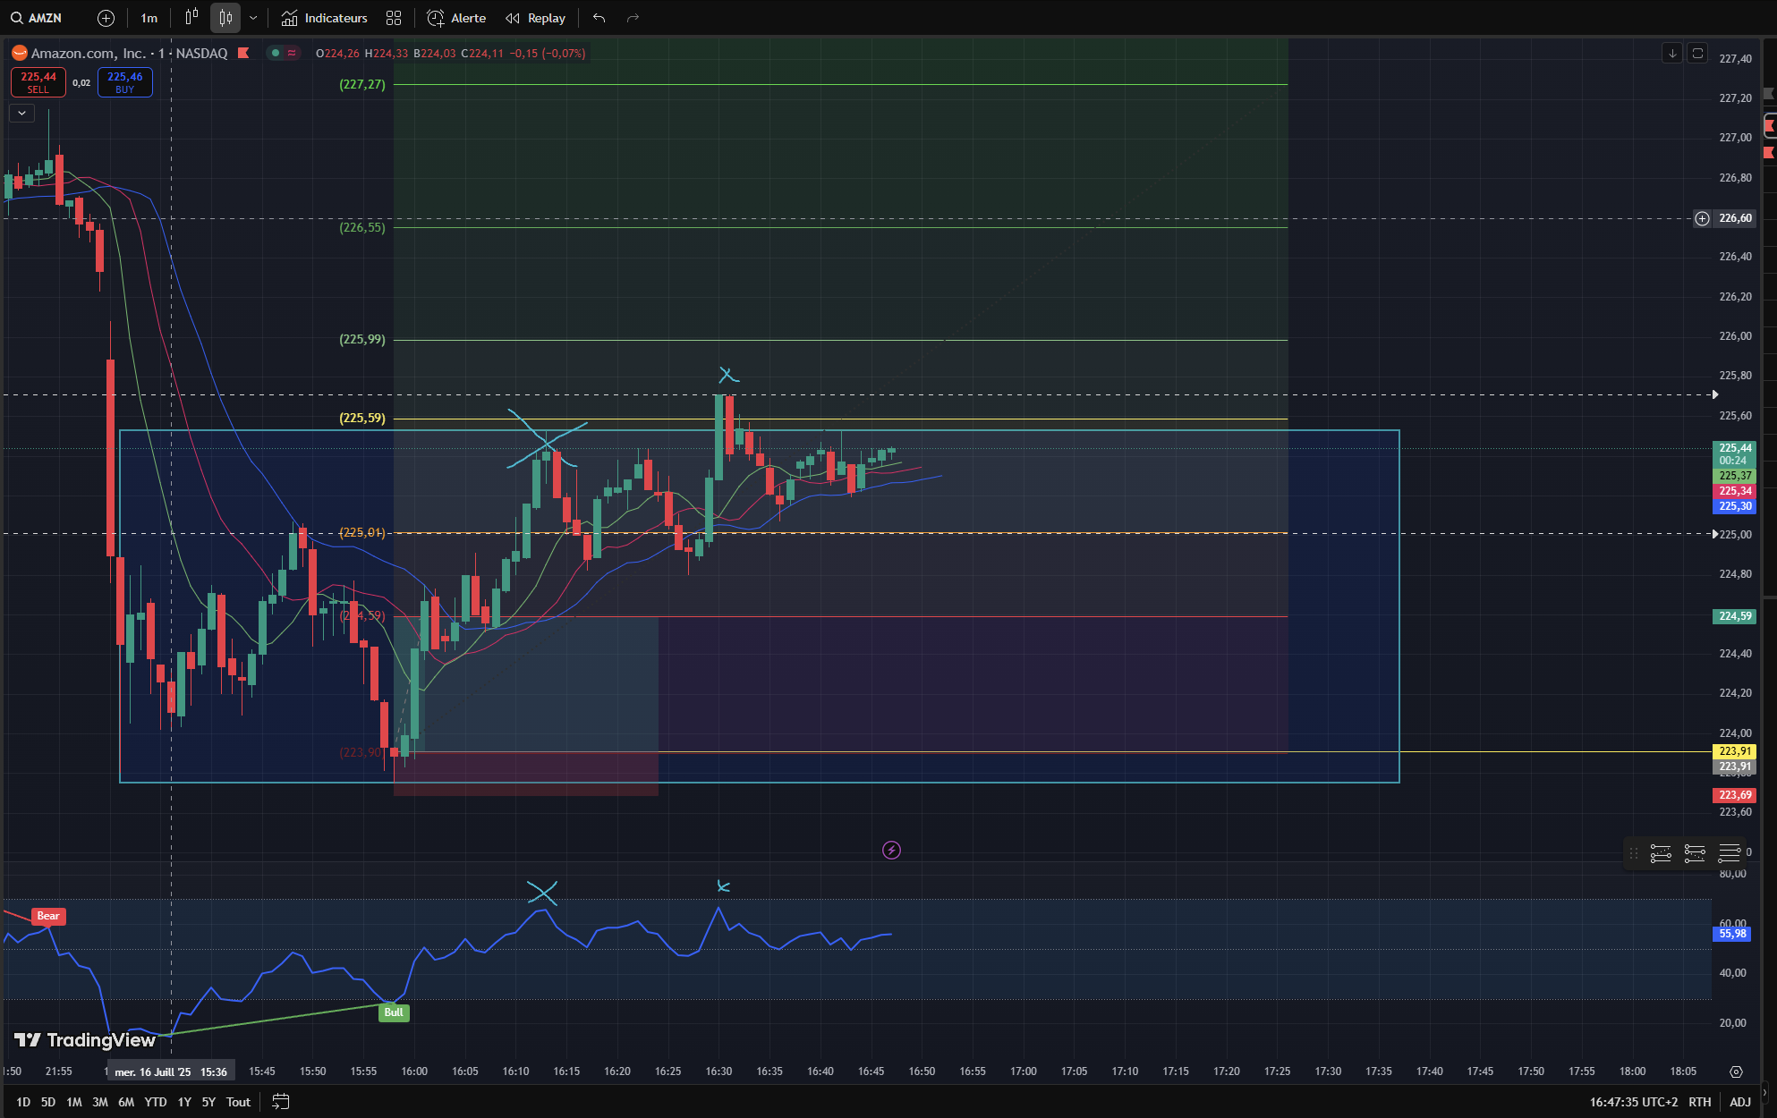Image resolution: width=1777 pixels, height=1118 pixels.
Task: Select the bars chart style icon
Action: 191,18
